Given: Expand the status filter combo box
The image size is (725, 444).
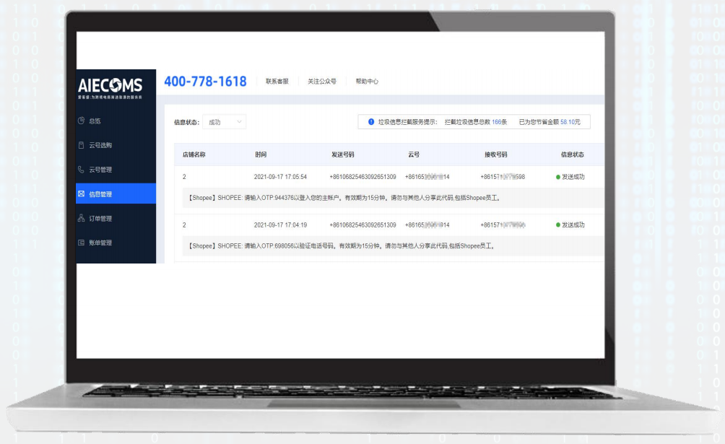Looking at the screenshot, I should (224, 121).
